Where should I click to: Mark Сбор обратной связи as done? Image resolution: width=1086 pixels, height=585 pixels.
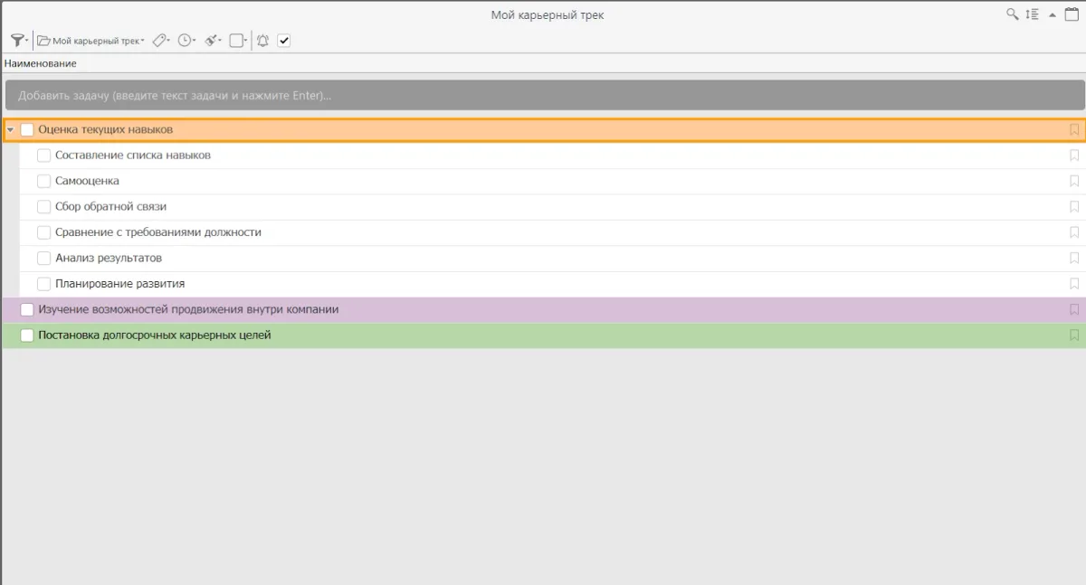point(43,207)
